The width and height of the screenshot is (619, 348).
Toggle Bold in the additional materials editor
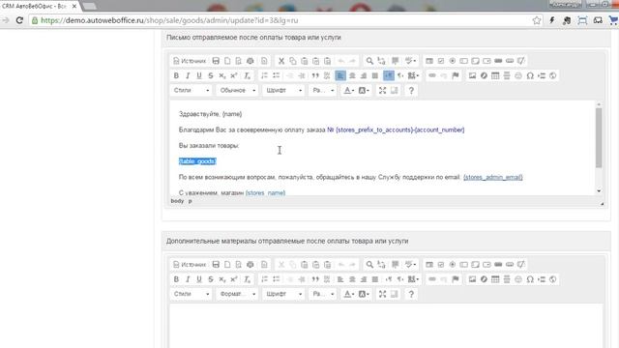[x=176, y=279]
